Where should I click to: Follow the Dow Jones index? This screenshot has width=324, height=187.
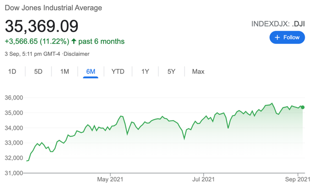(287, 37)
